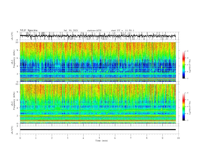Click the "6" tick on the ch.2 frequency axis
This screenshot has height=155, width=201.
tap(18, 100)
